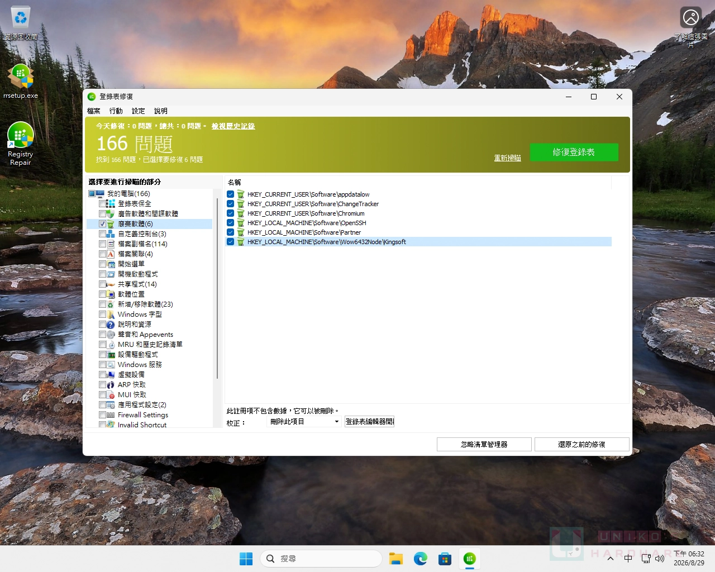The image size is (715, 572).
Task: Click the 還原之前的修復 button
Action: [x=582, y=444]
